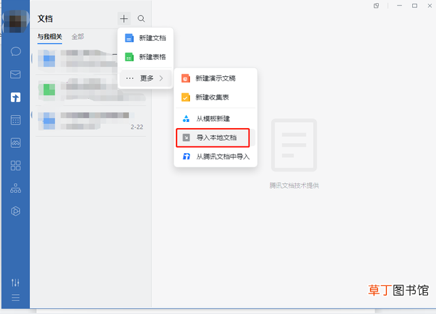436x314 pixels.
Task: Open the sliders settings icon in sidebar
Action: click(x=16, y=283)
